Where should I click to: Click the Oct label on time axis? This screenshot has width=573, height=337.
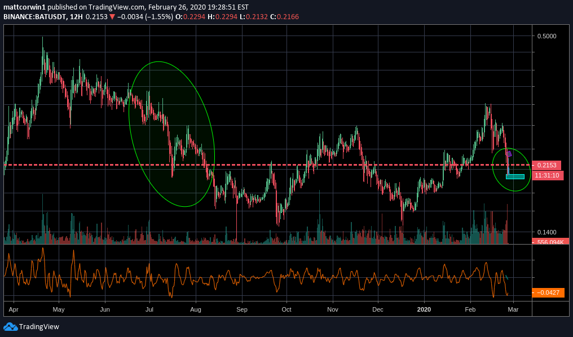click(286, 309)
